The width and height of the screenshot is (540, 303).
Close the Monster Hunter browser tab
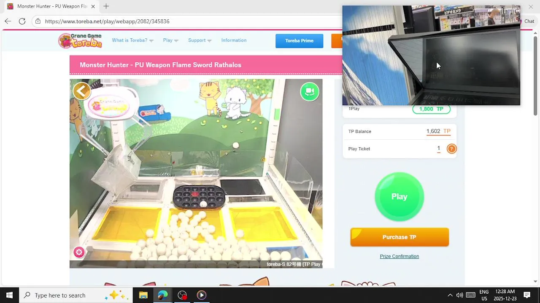point(93,6)
